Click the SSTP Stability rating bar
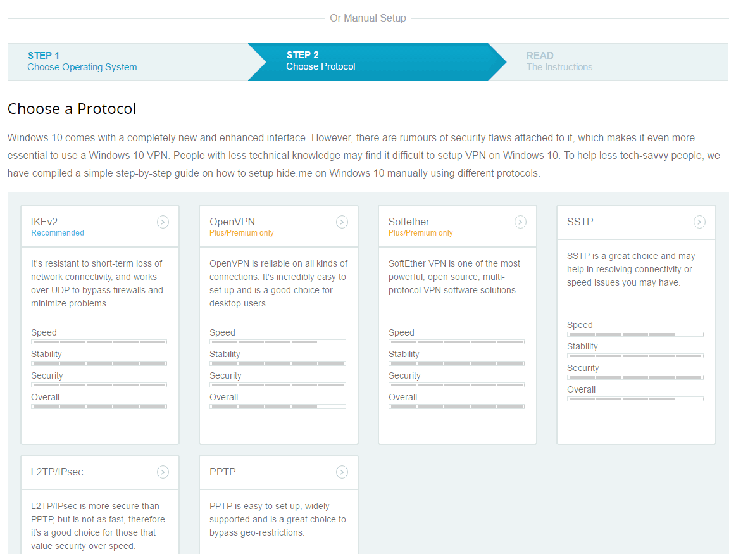Viewport: 736px width, 554px height. 635,356
